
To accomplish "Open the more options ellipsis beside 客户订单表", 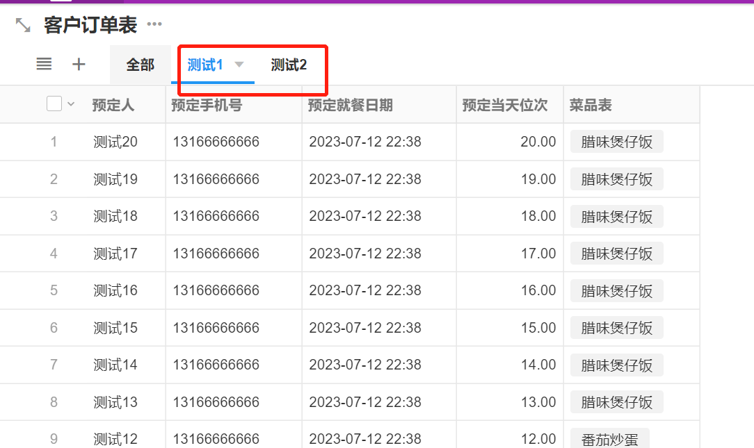I will tap(154, 24).
